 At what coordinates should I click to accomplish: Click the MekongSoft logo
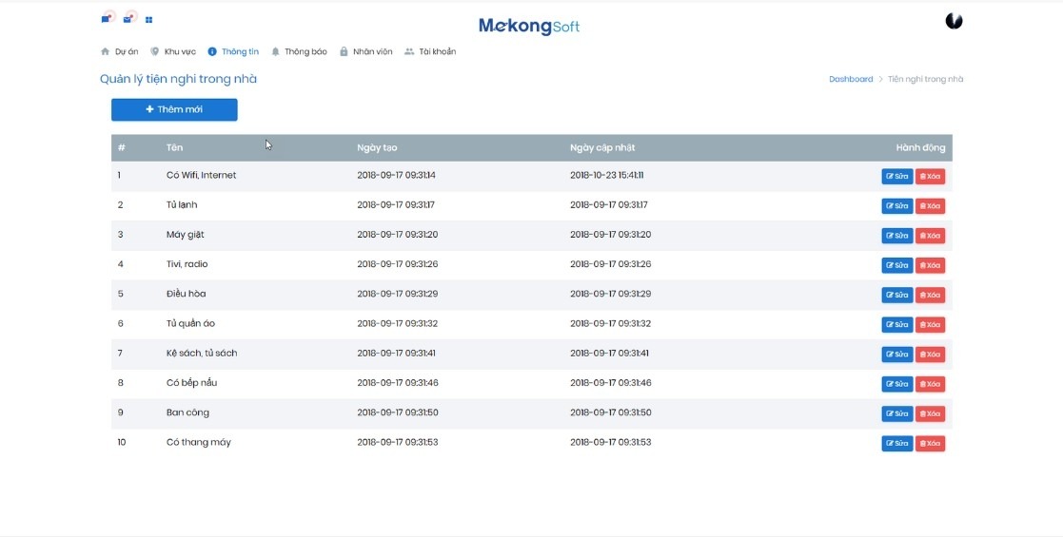(529, 26)
